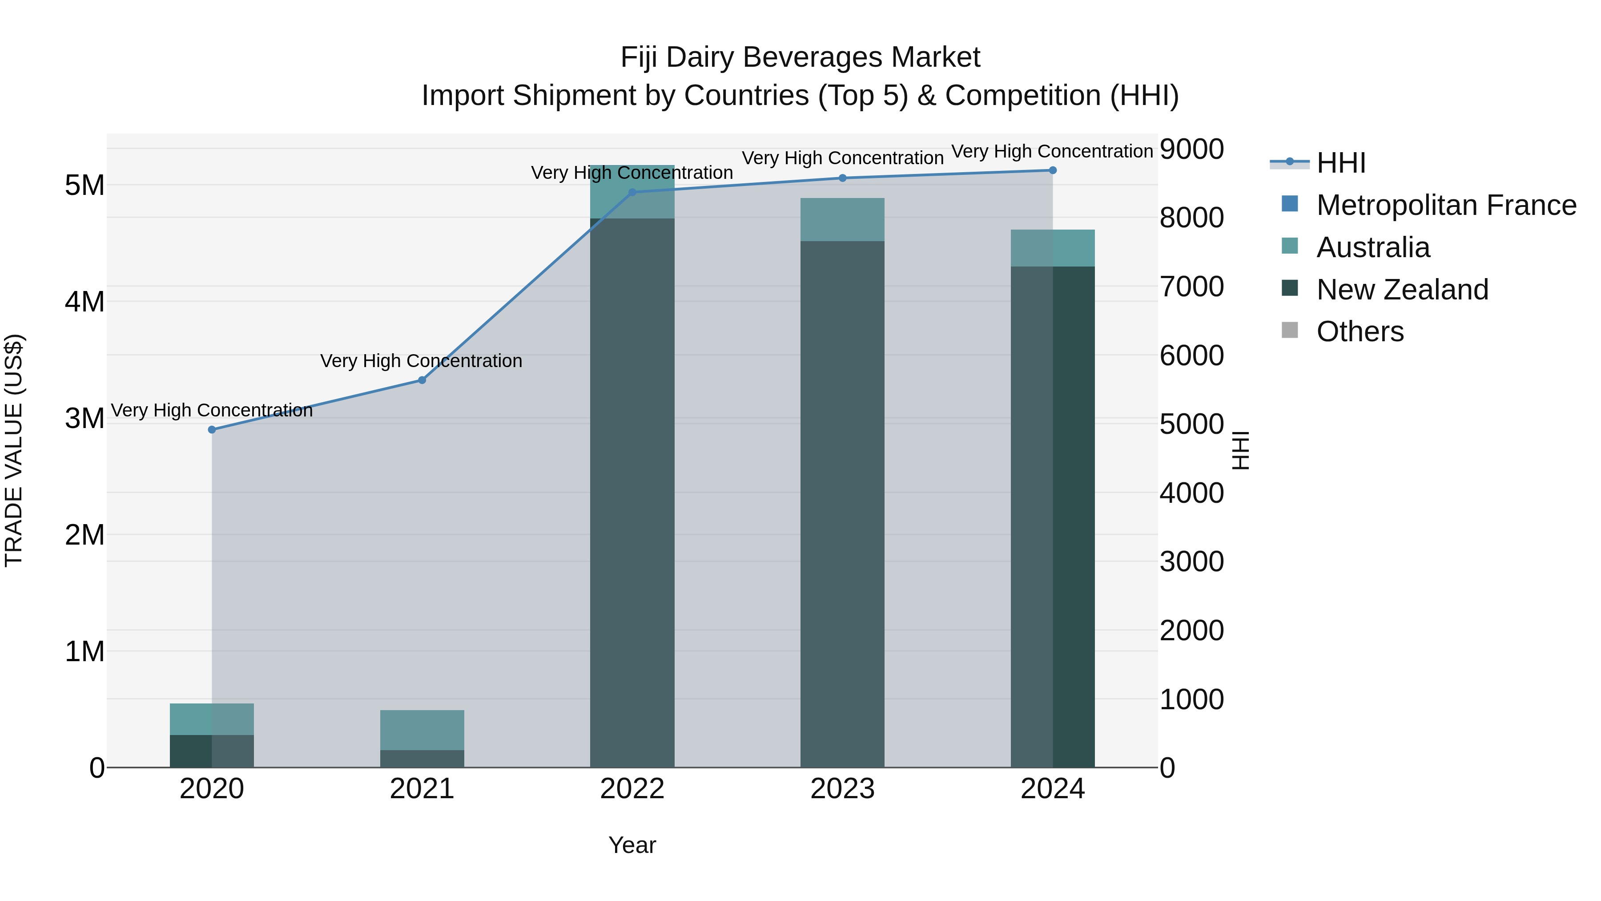Click the Import Shipment by Countries subtitle
The image size is (1601, 901).
click(x=800, y=96)
